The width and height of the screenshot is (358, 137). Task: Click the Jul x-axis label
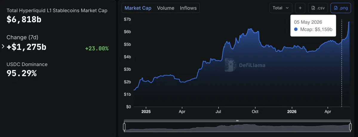pyautogui.click(x=219, y=112)
